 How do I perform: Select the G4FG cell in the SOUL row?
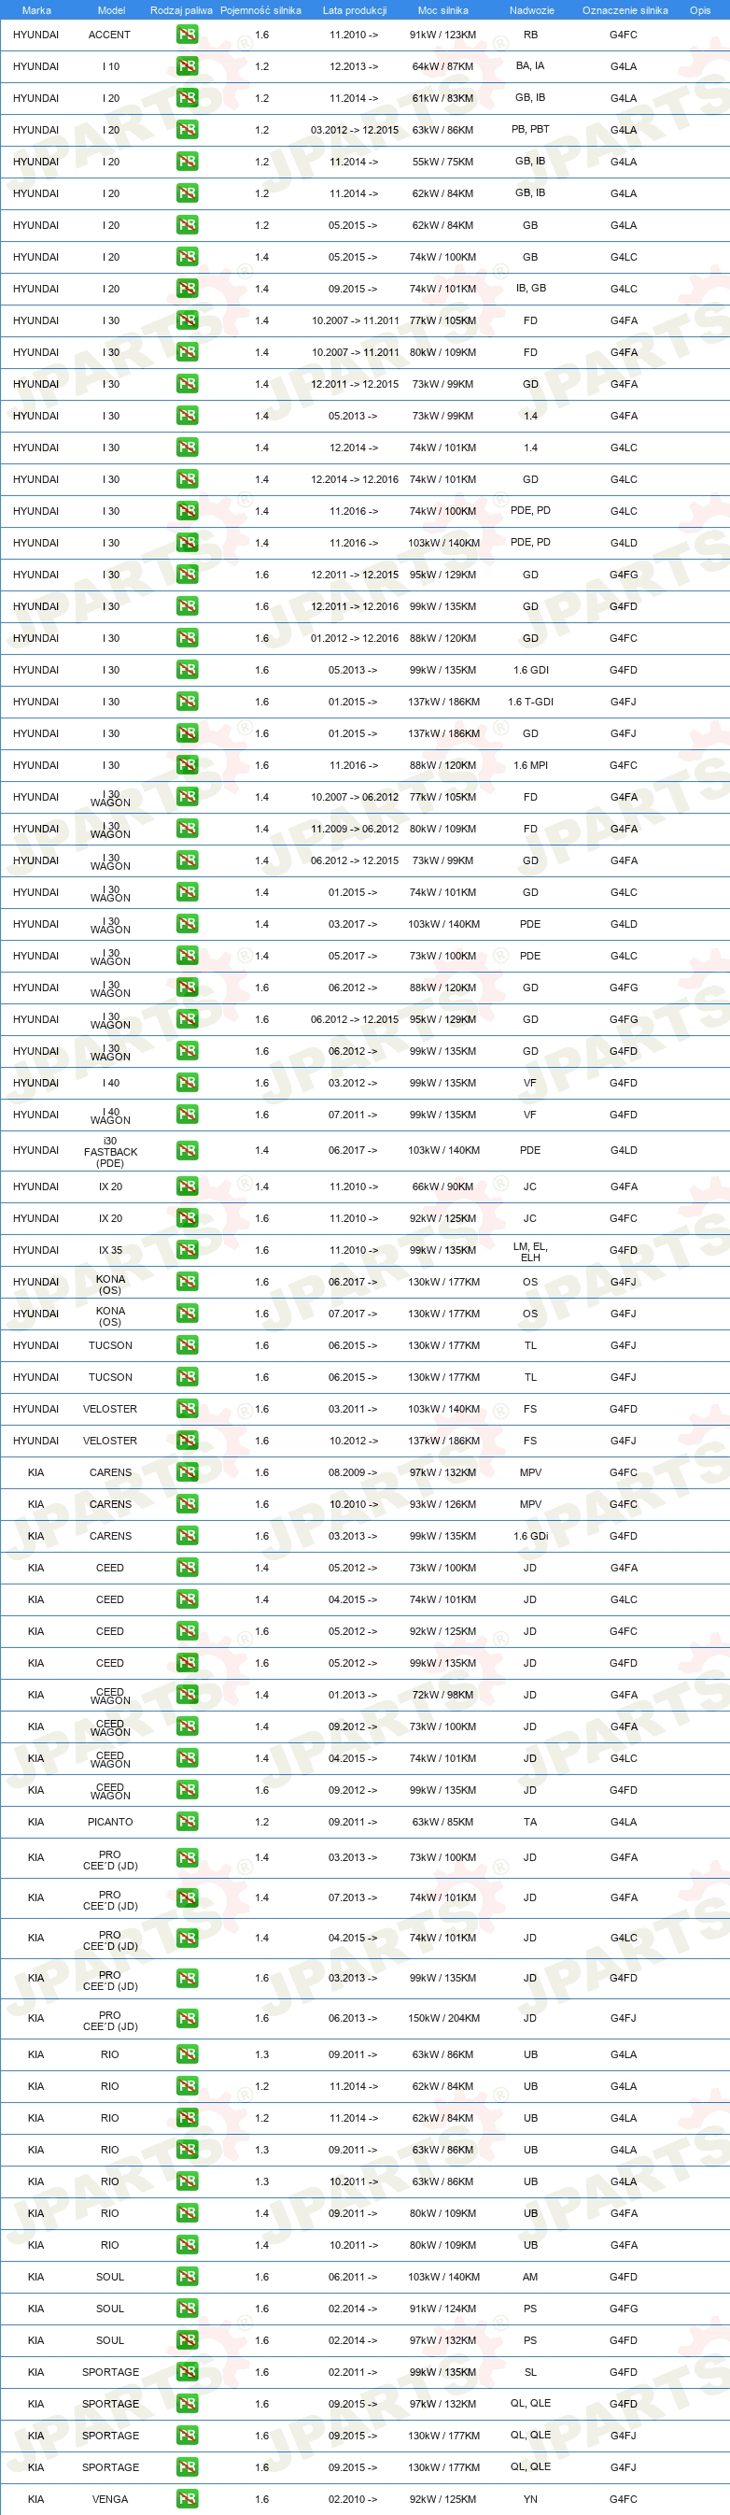[x=624, y=2308]
